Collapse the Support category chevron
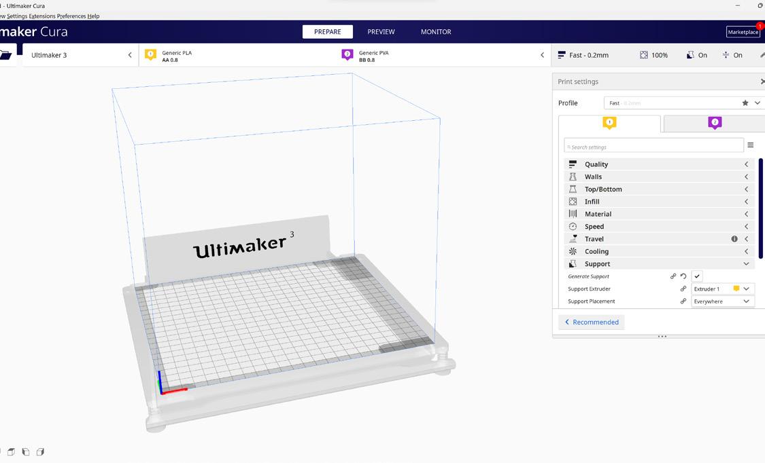Viewport: 765px width, 463px height. click(747, 264)
